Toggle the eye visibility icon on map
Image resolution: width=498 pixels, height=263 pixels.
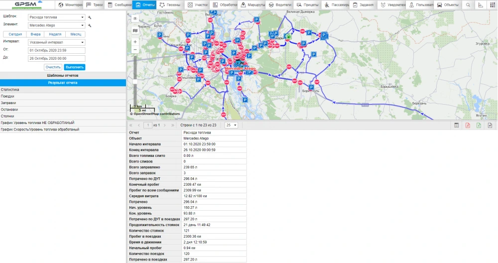[135, 18]
